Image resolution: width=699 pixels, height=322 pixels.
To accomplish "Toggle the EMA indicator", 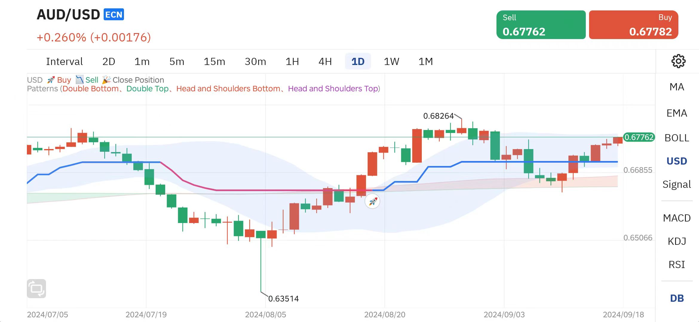I will tap(677, 113).
